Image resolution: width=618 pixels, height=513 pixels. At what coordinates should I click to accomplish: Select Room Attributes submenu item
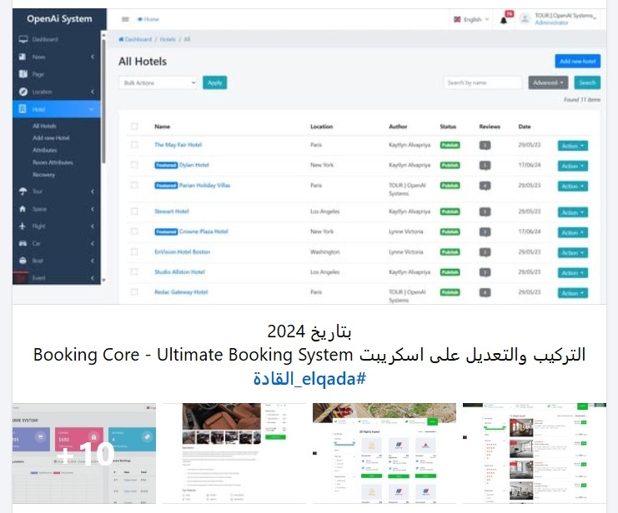tap(53, 162)
